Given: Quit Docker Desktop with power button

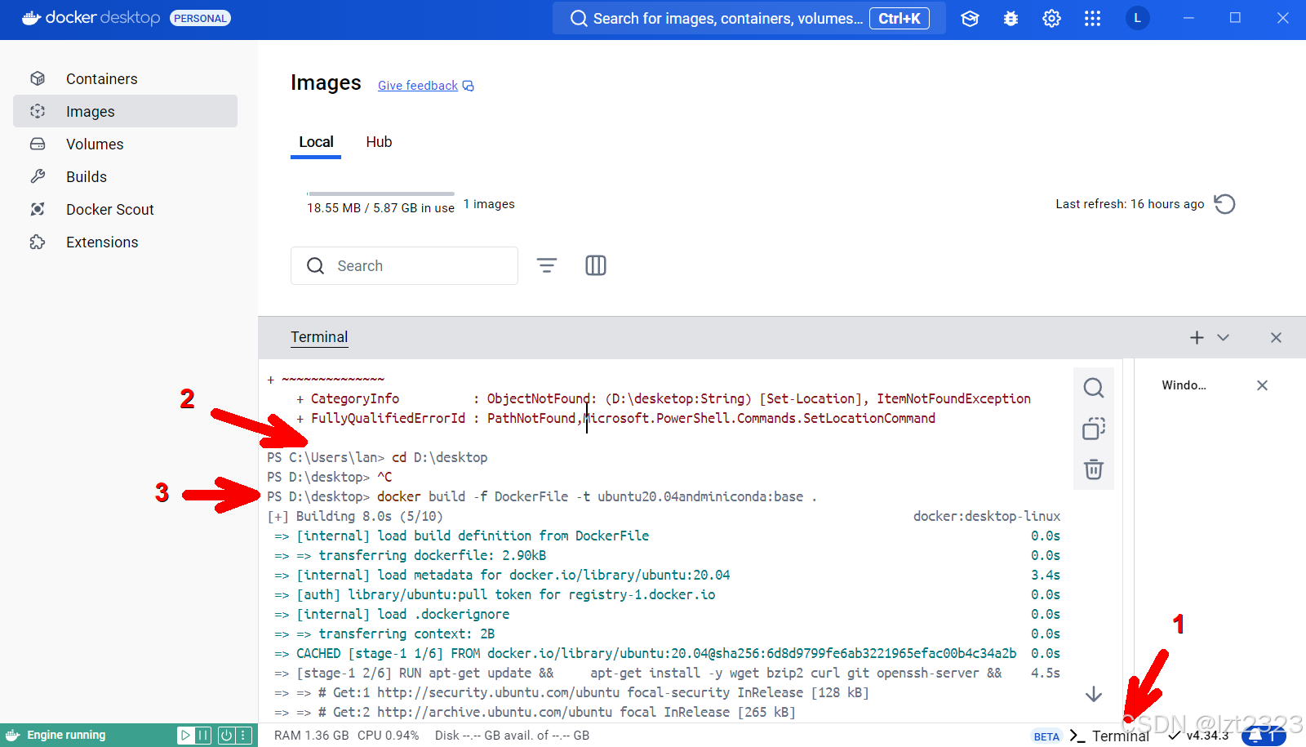Looking at the screenshot, I should click(x=226, y=736).
